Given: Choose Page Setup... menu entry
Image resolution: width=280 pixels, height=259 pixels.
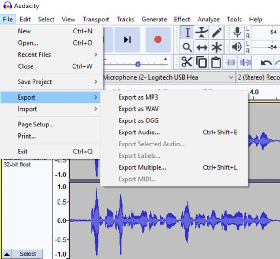Looking at the screenshot, I should tap(51, 125).
